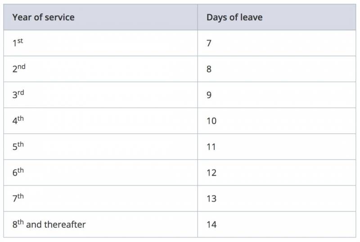360x242 pixels.
Task: Select the '2nd' year of service cell
Action: (18, 69)
